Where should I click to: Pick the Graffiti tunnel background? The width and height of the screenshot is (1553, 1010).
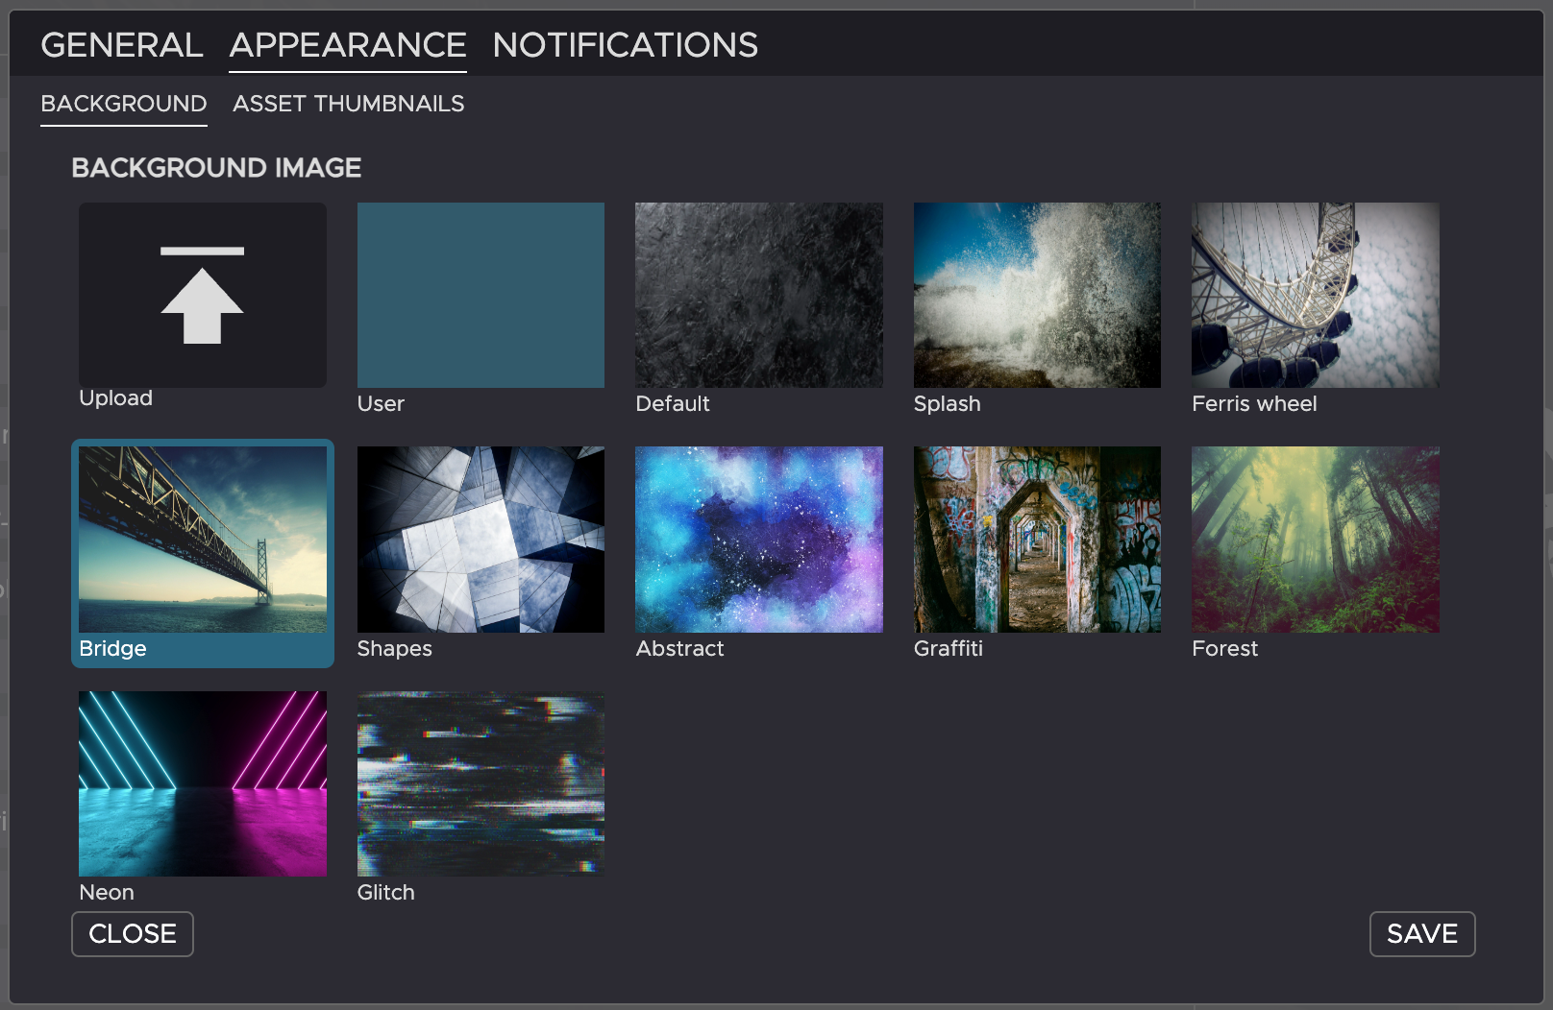click(1037, 540)
